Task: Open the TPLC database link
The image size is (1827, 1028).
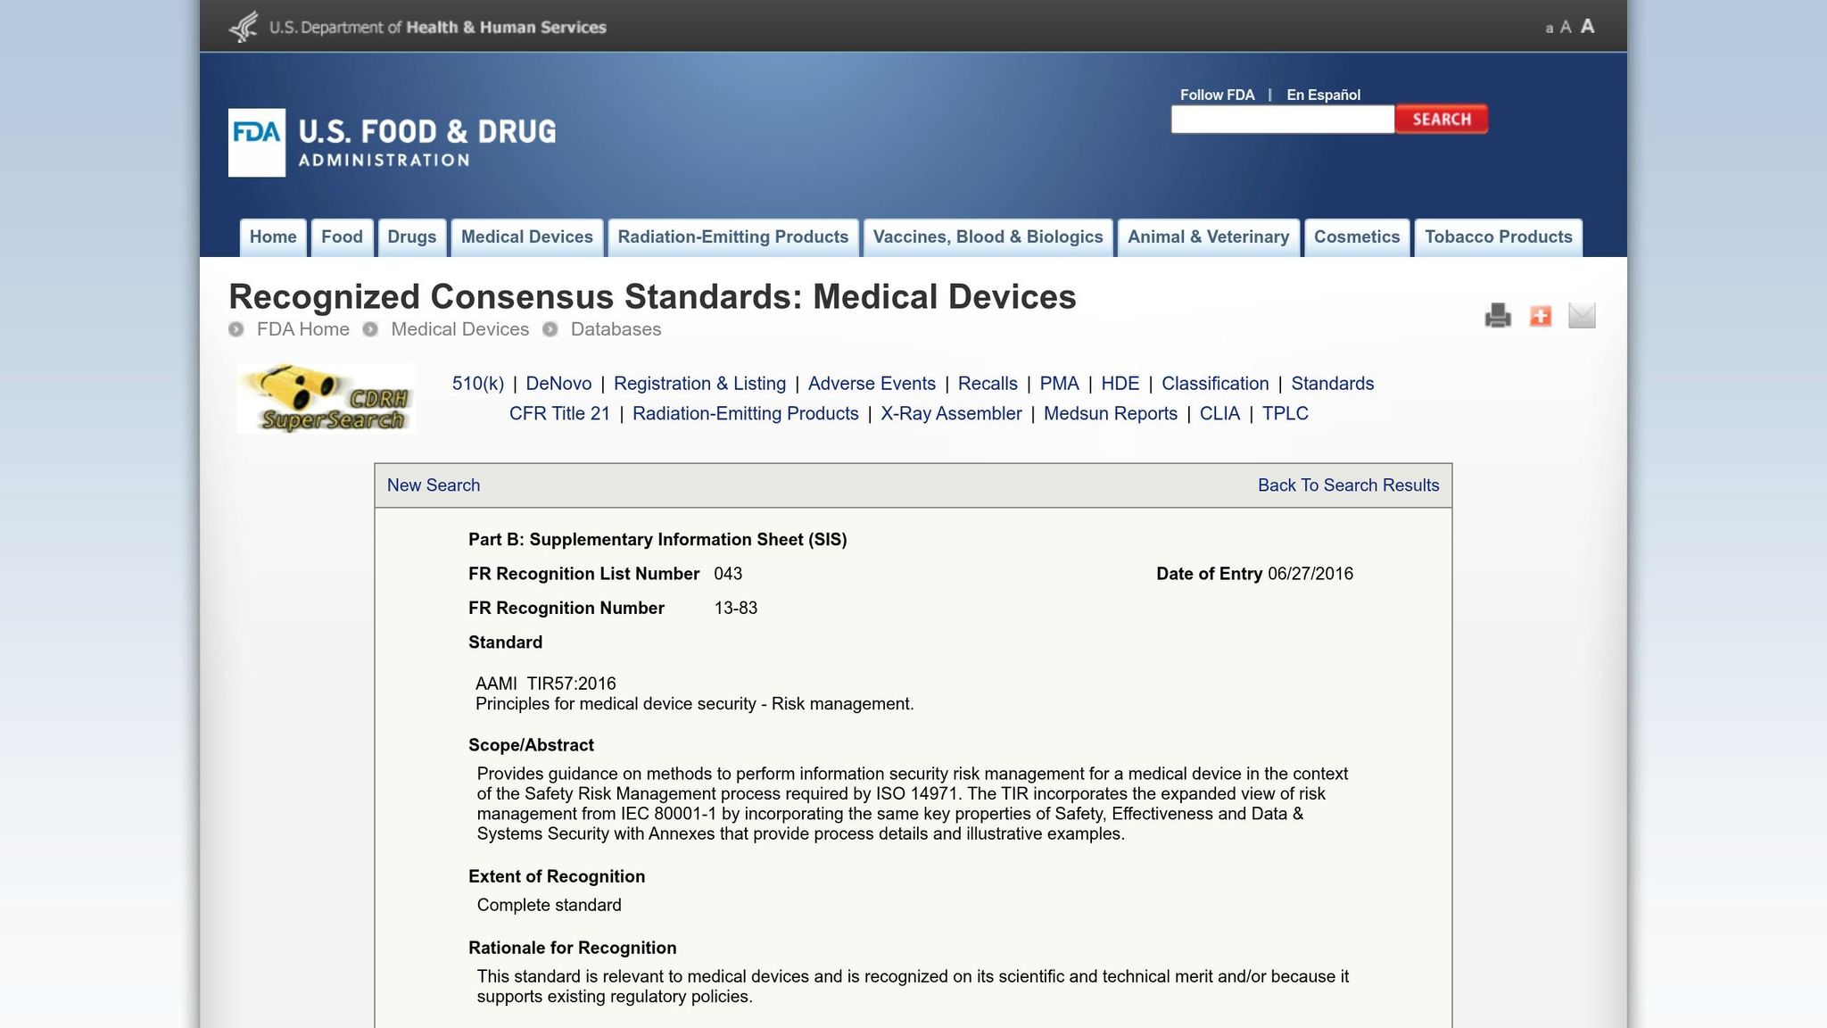Action: (x=1286, y=414)
